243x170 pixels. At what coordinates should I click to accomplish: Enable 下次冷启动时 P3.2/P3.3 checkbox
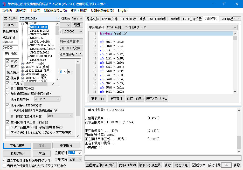[8, 133]
